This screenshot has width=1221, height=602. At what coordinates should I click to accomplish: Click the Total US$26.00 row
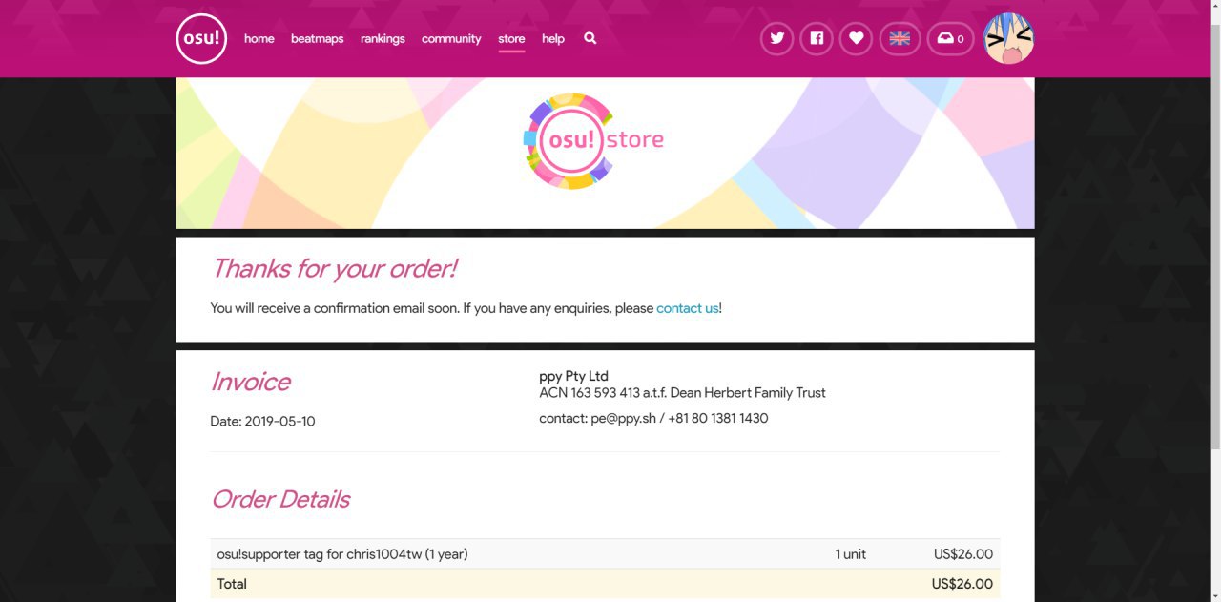point(605,584)
